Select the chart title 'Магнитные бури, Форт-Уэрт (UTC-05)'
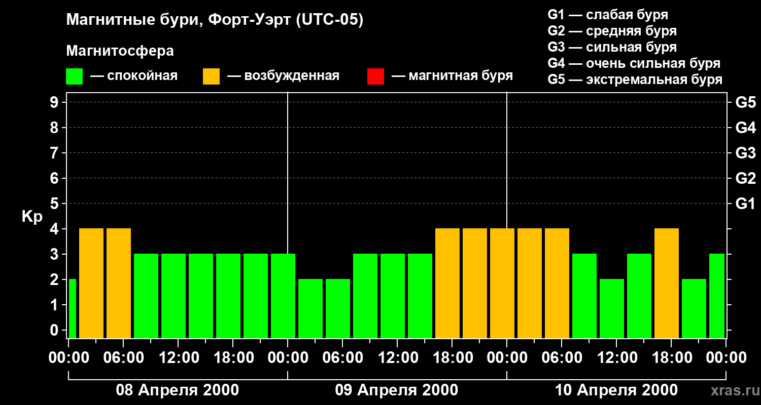The image size is (761, 405). coord(215,20)
